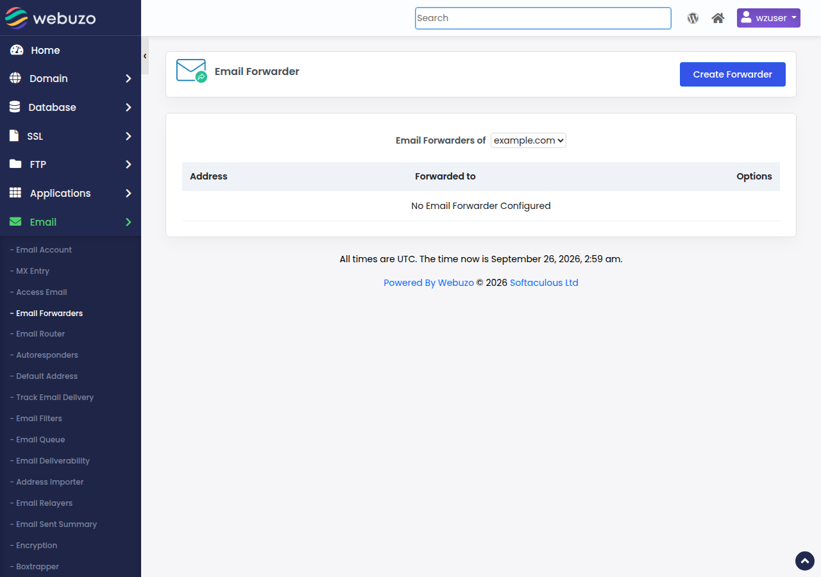Click the green Email envelope icon
The width and height of the screenshot is (821, 577).
[x=15, y=222]
